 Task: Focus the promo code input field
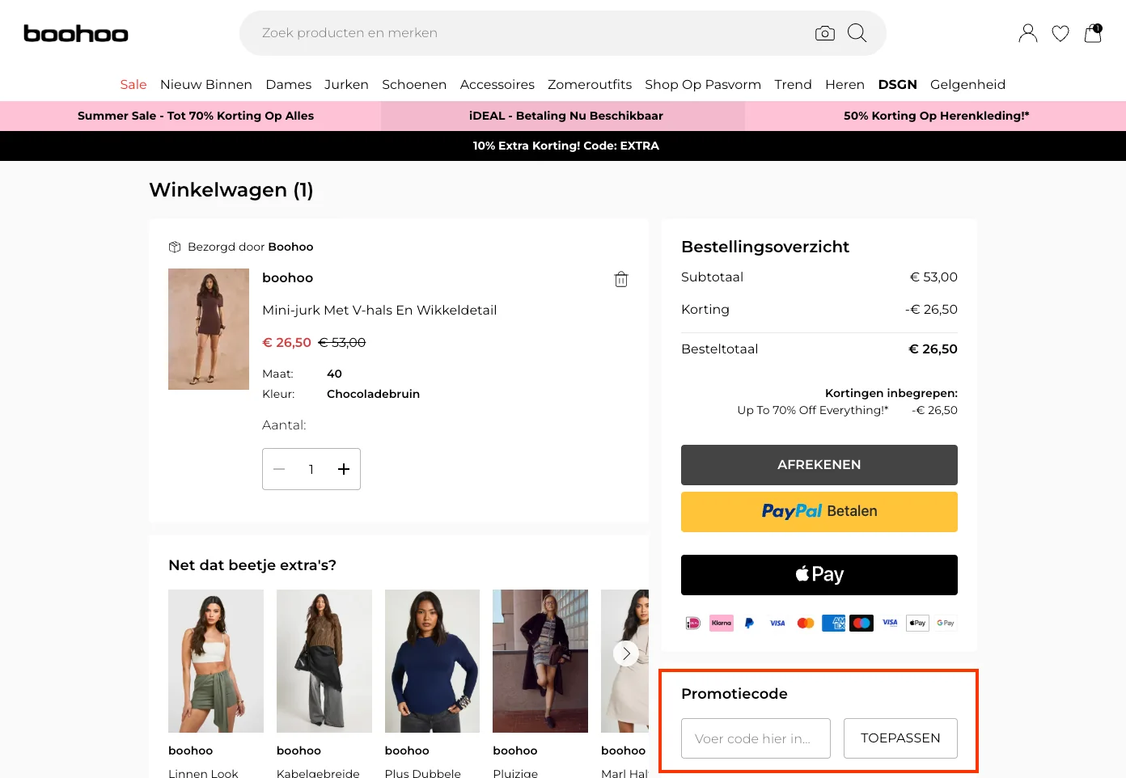point(756,738)
